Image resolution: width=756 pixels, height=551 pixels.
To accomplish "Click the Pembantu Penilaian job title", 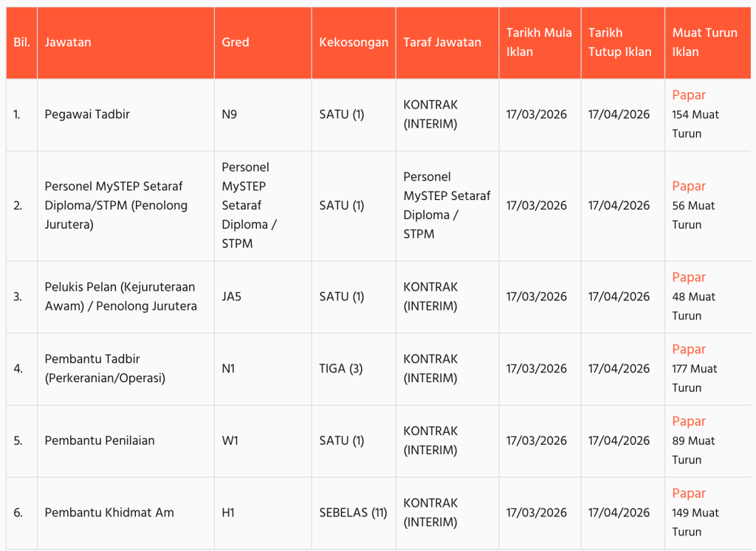I will tap(100, 440).
